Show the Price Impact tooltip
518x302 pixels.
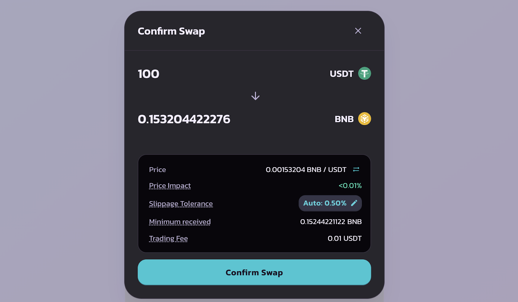170,186
